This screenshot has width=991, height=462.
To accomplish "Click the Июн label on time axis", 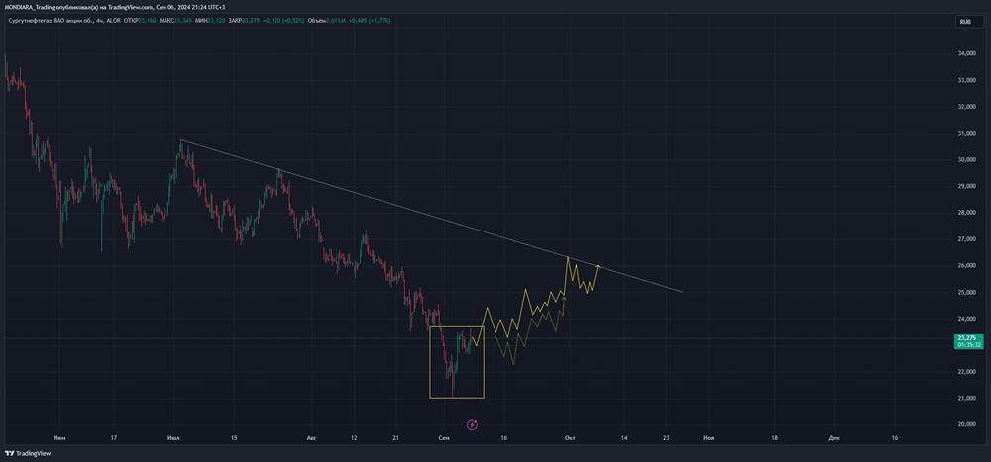I will click(x=59, y=437).
